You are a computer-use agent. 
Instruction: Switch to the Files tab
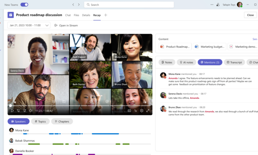pos(76,15)
